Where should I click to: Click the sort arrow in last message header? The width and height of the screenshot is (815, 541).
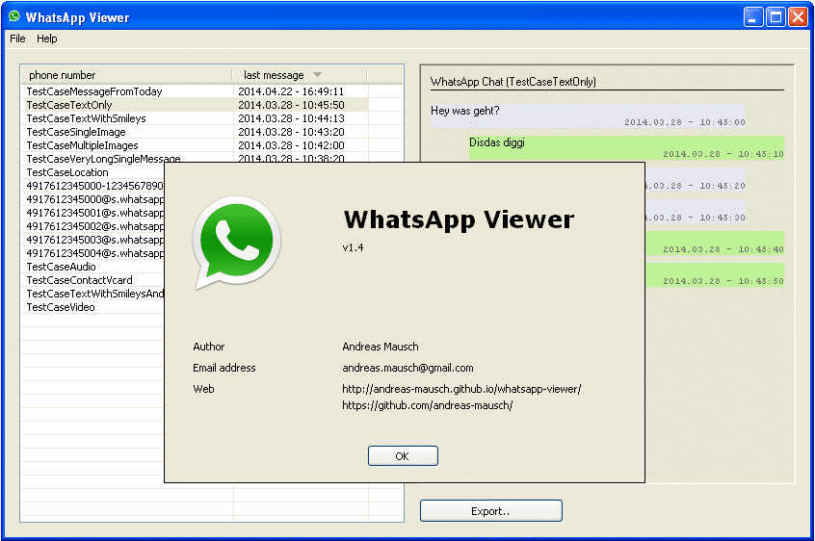tap(318, 75)
